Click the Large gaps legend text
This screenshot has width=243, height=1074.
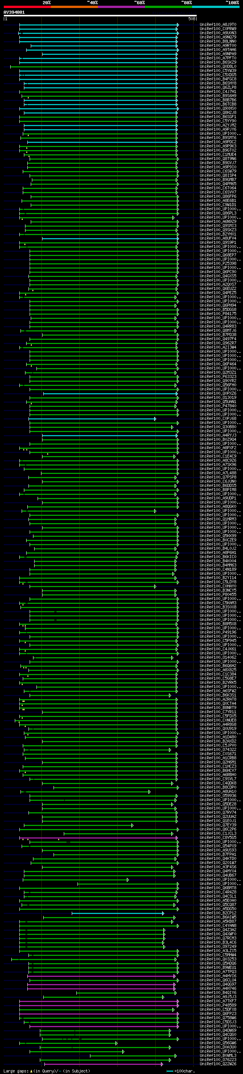47,1071
